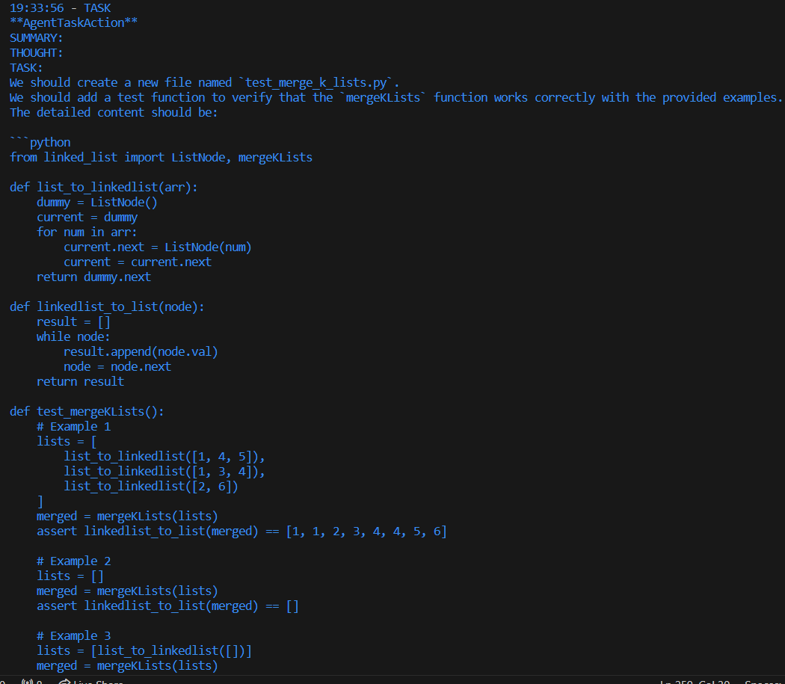Click the 'current = dummy' line

[x=87, y=218]
